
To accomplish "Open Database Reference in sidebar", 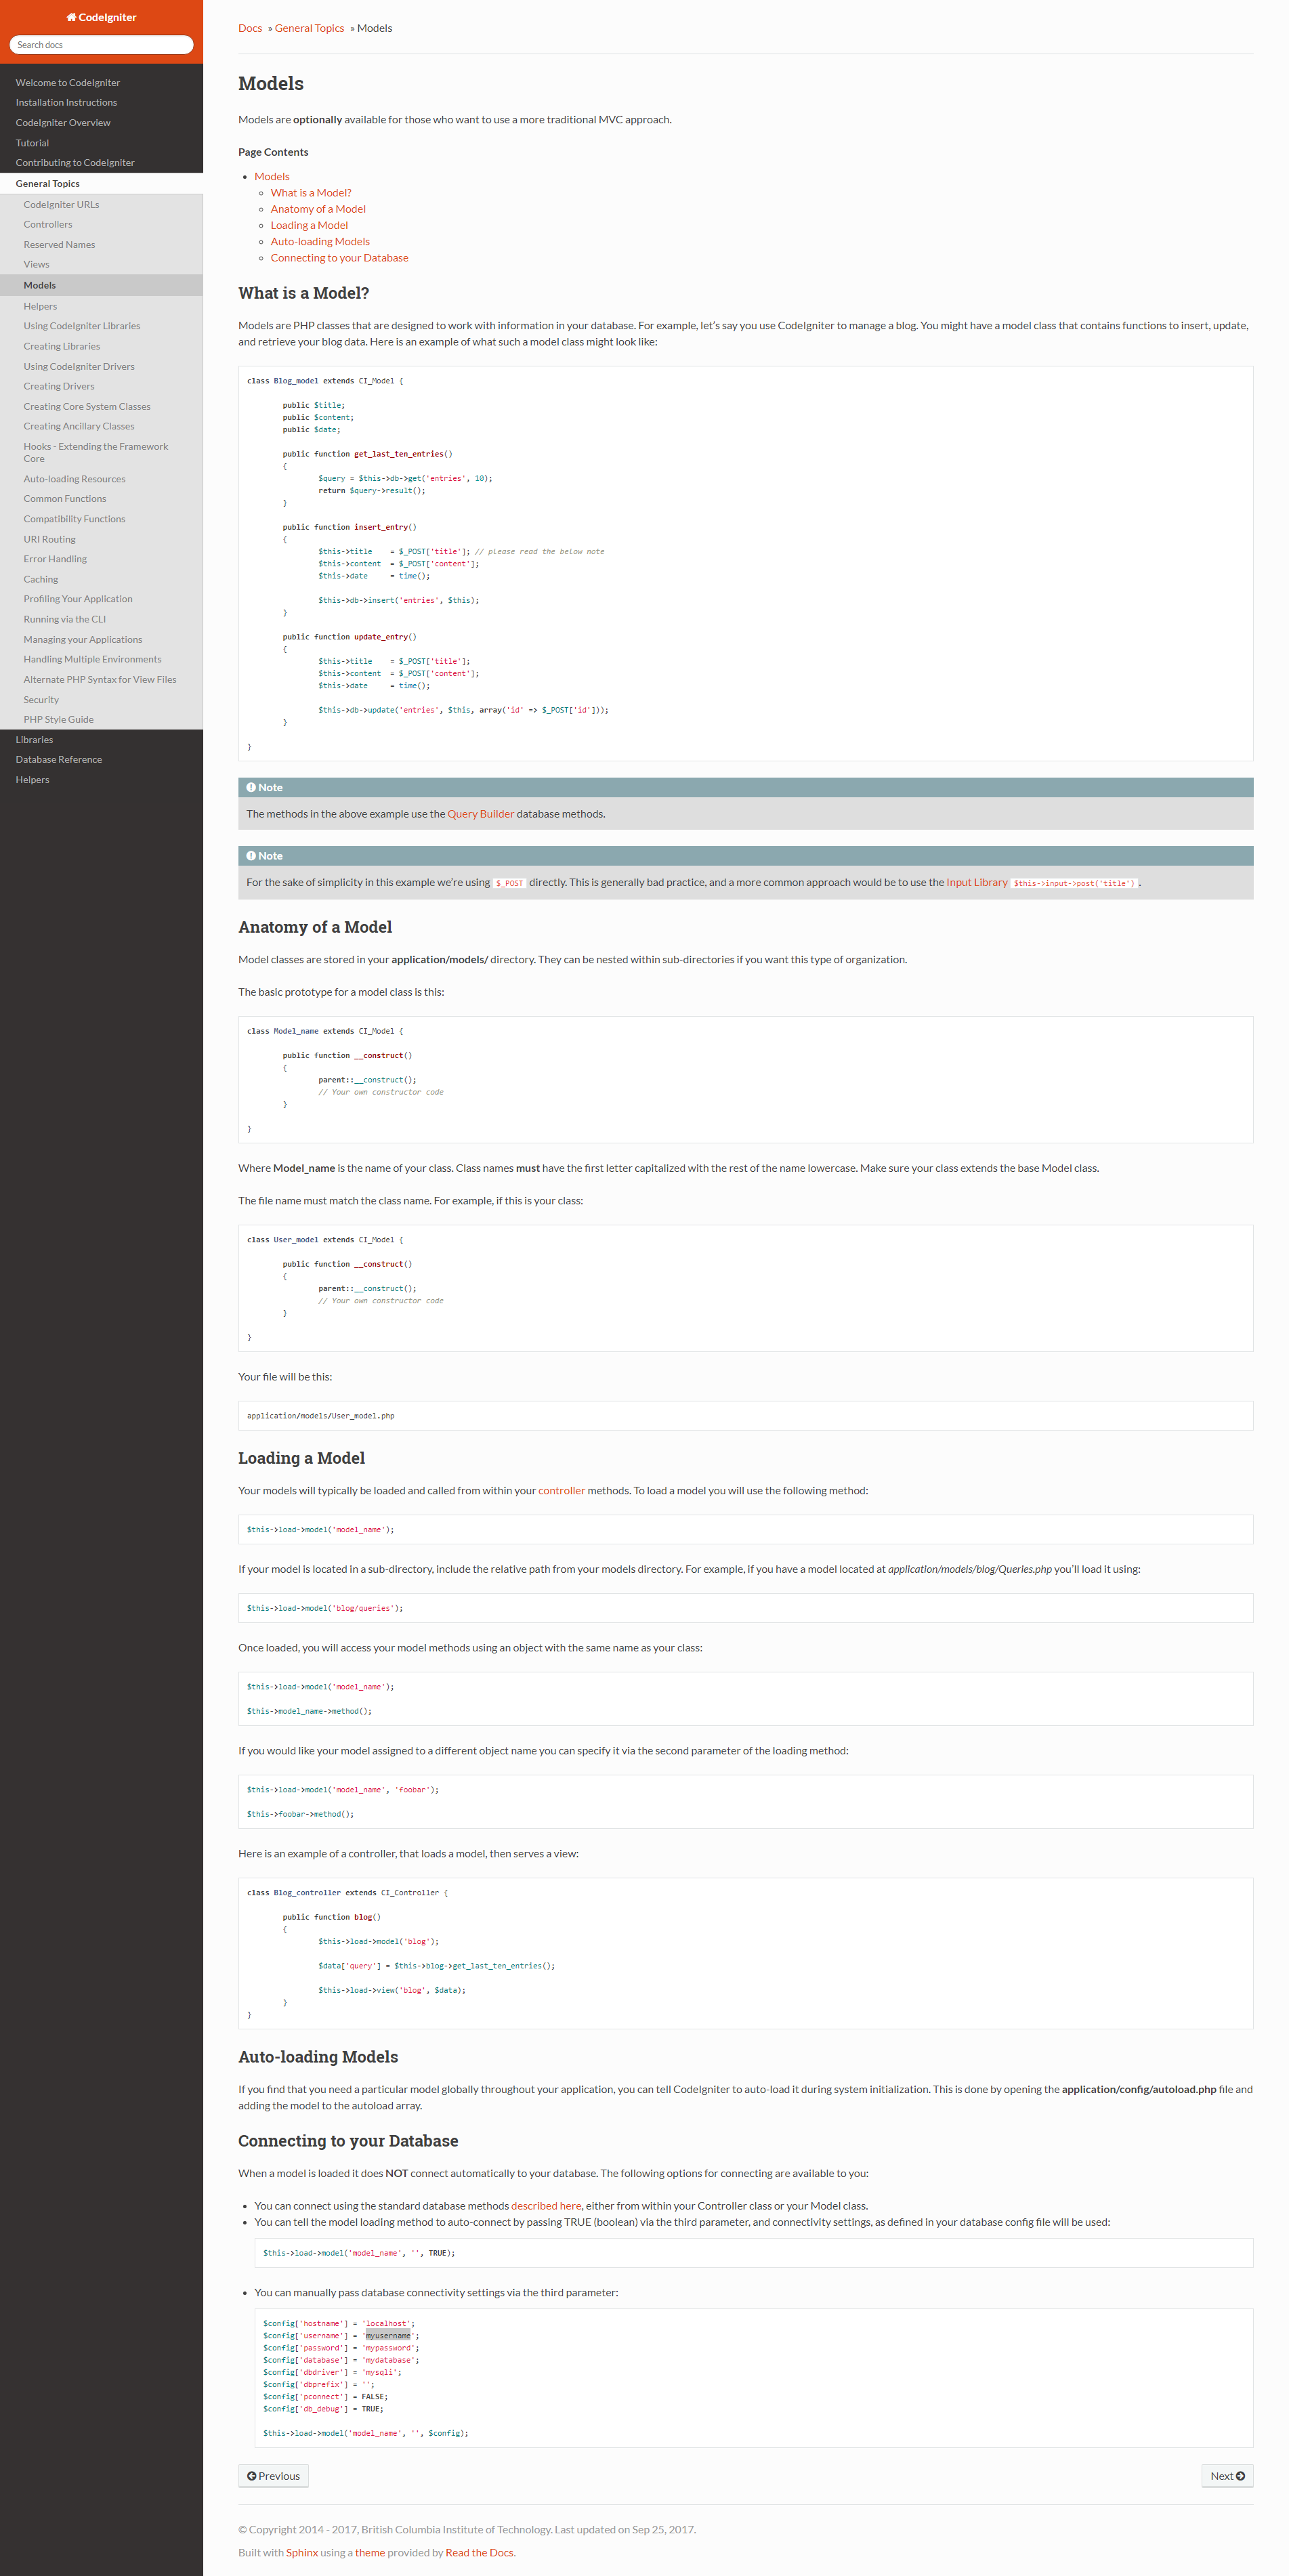I will coord(101,760).
